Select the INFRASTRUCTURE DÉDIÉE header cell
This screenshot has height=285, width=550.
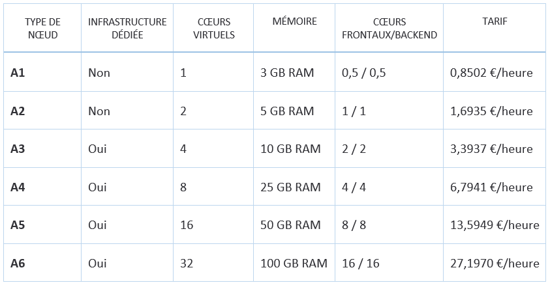click(x=127, y=28)
